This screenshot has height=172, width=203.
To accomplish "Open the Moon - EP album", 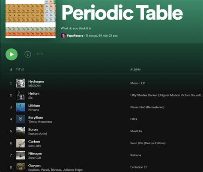I will [137, 83].
